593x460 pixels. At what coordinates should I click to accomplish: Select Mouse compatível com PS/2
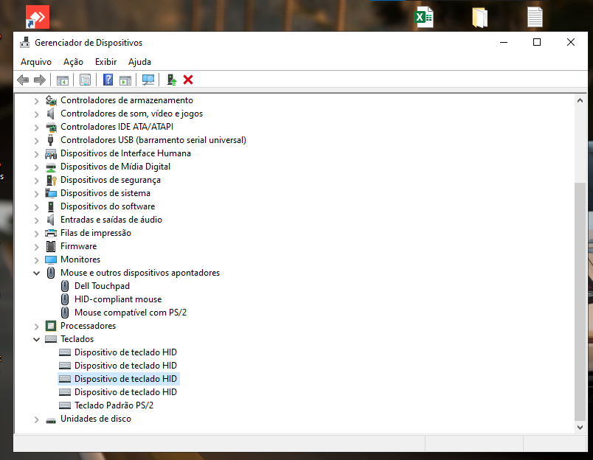[131, 313]
